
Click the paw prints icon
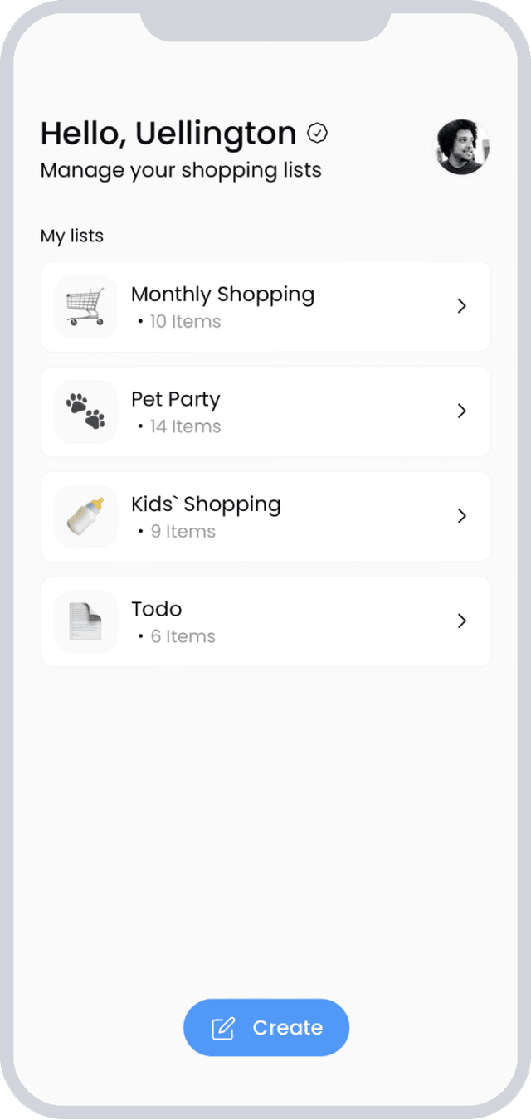tap(86, 411)
